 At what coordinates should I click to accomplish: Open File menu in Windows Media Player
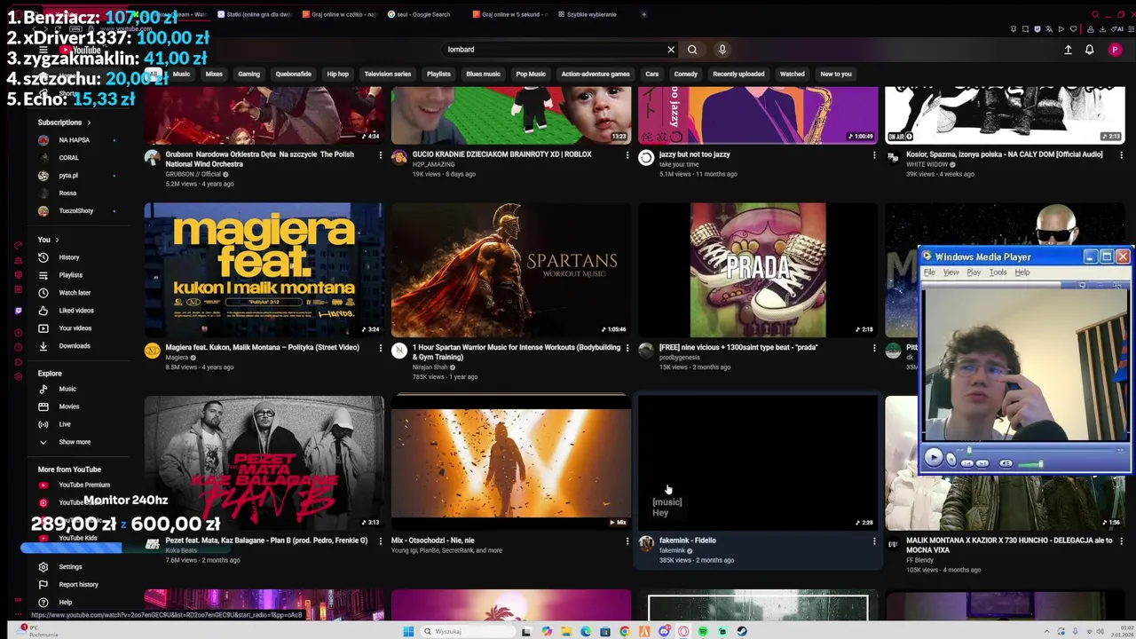(929, 272)
